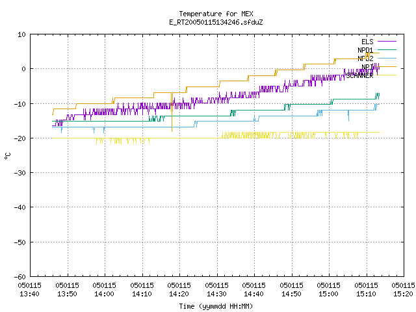Click the orange NPI downward spike near 14:18
This screenshot has height=312, width=416.
(172, 112)
